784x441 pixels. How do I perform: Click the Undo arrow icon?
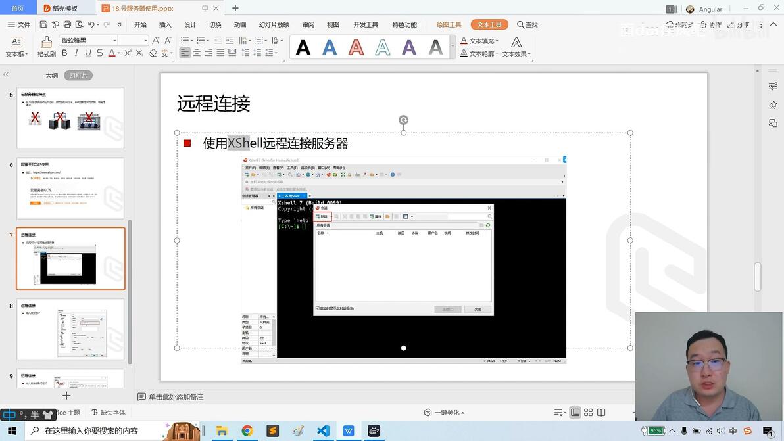point(91,24)
